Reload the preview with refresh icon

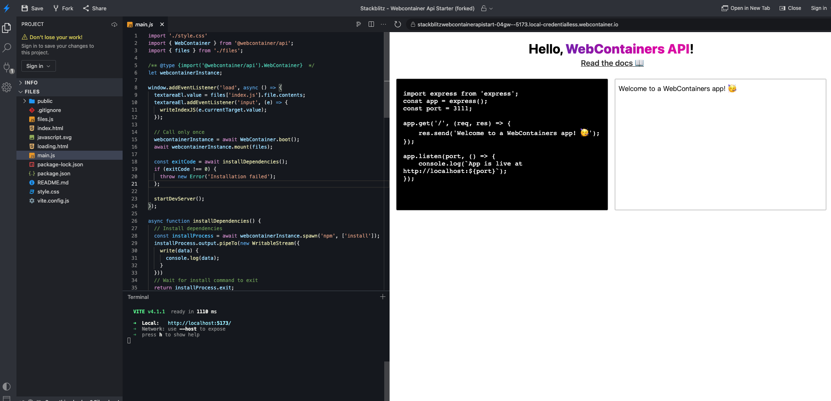pyautogui.click(x=397, y=24)
